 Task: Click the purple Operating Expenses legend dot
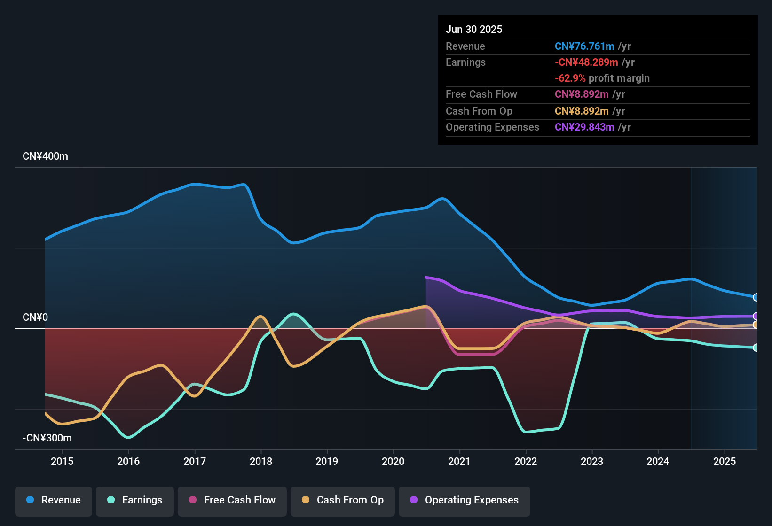[413, 500]
